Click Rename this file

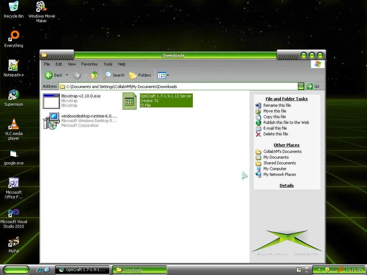coord(277,105)
